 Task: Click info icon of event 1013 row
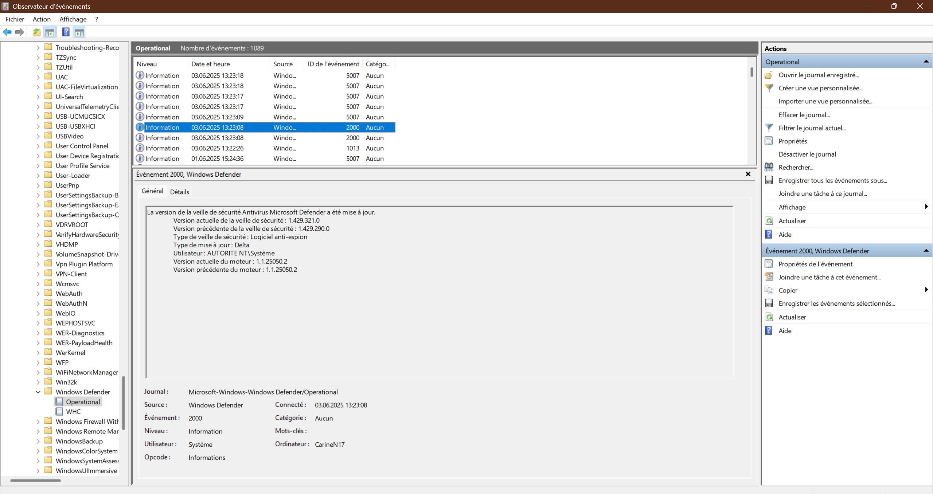coord(140,148)
